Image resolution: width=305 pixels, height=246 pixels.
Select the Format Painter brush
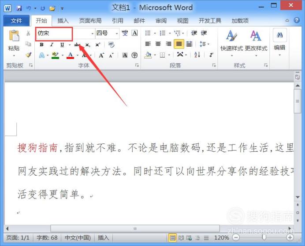29,55
